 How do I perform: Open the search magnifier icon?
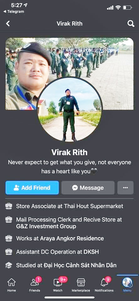coord(131,24)
